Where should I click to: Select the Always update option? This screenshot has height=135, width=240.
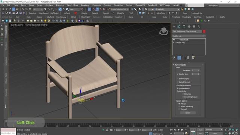pos(179,104)
